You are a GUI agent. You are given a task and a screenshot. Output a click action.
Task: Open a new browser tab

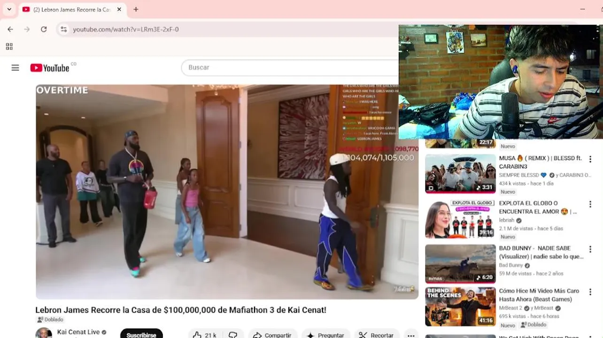pos(136,9)
